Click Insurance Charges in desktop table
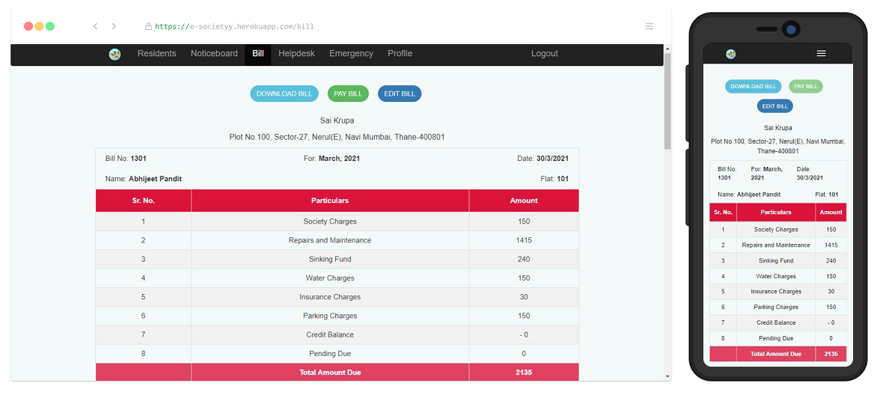Screen dimensions: 877x395 [x=330, y=297]
